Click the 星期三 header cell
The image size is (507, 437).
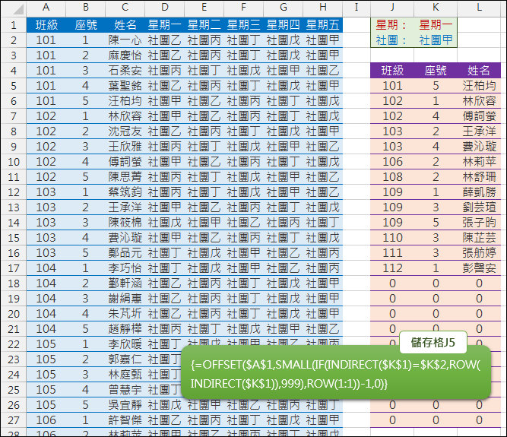pyautogui.click(x=243, y=25)
